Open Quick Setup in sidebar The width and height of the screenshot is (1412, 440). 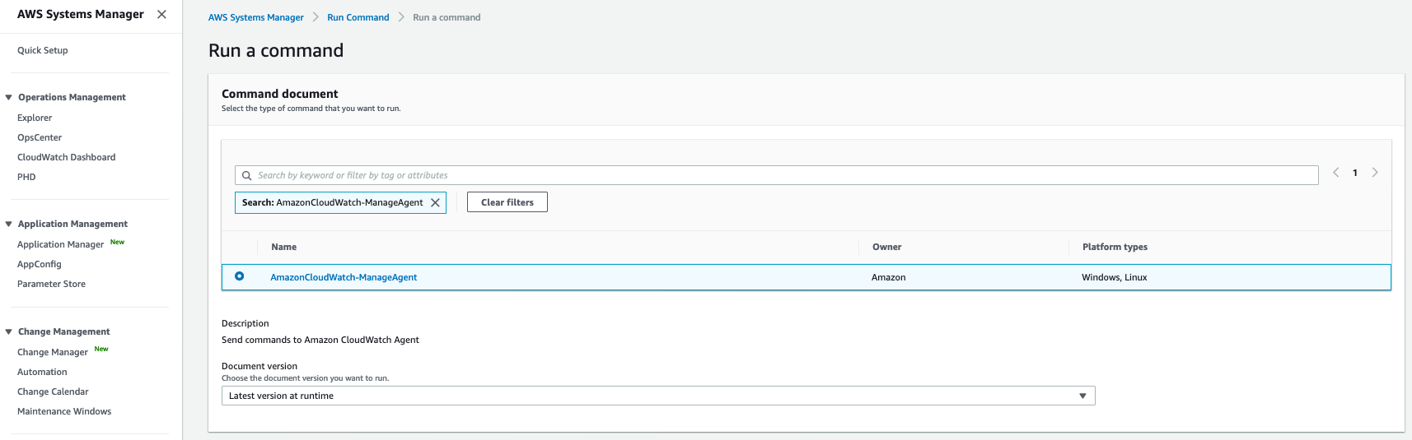tap(43, 50)
